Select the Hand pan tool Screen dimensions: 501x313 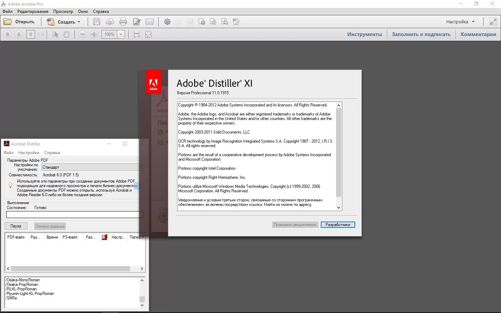click(66, 34)
